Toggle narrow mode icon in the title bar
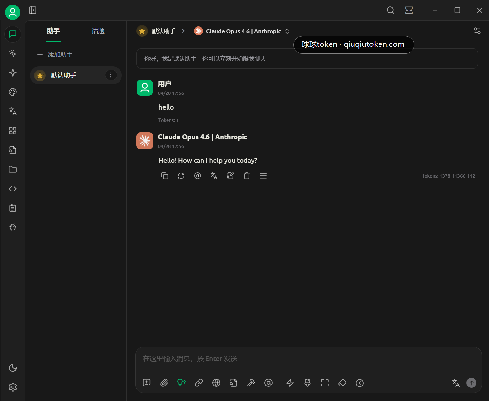Image resolution: width=489 pixels, height=401 pixels. click(x=409, y=10)
